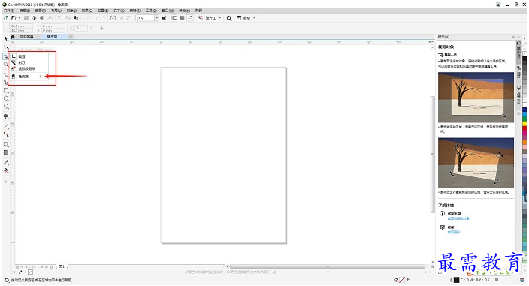Click the horizontal scrollbar under canvas
This screenshot has height=286, width=529.
click(328, 266)
